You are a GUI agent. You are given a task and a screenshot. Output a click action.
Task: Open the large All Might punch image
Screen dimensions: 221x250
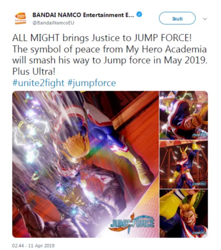[85, 164]
